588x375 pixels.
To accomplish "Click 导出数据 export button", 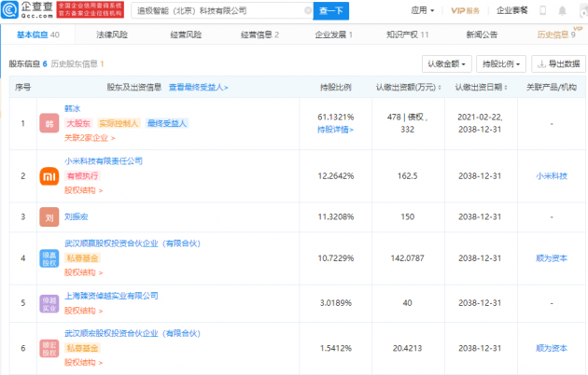I will [559, 64].
